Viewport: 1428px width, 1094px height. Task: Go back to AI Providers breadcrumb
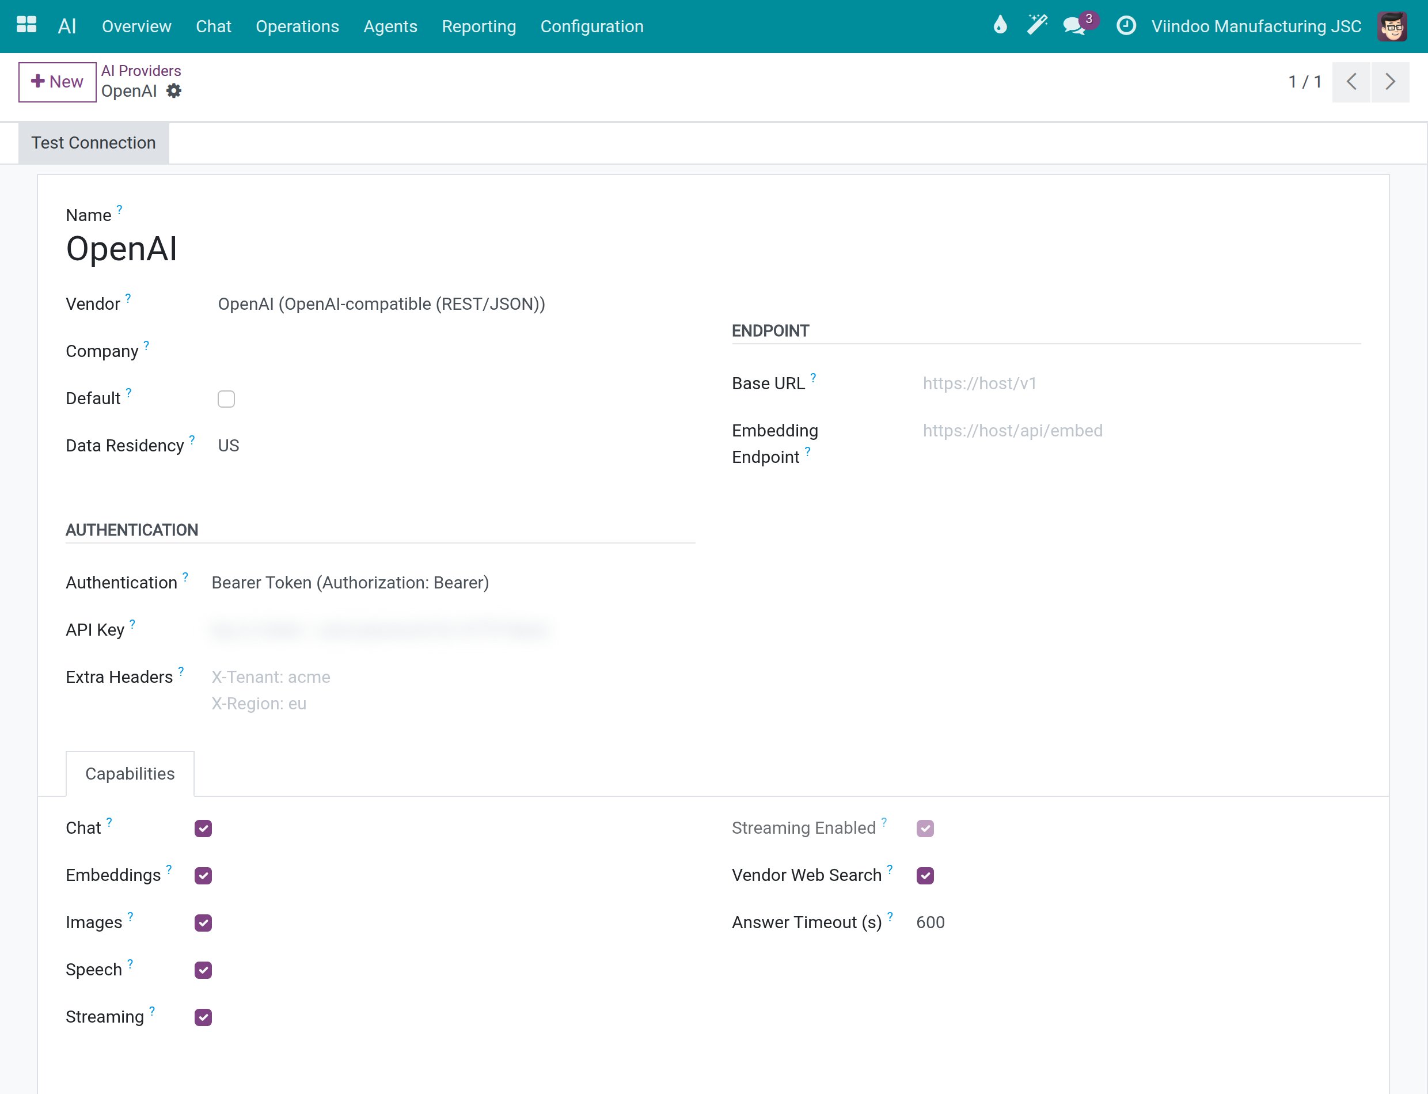(140, 70)
